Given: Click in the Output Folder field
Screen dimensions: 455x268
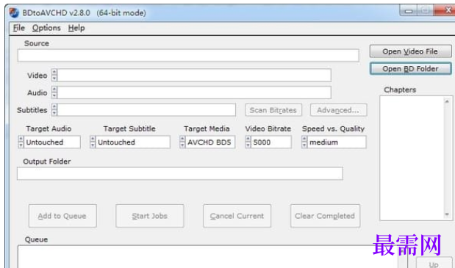Looking at the screenshot, I should coord(180,173).
